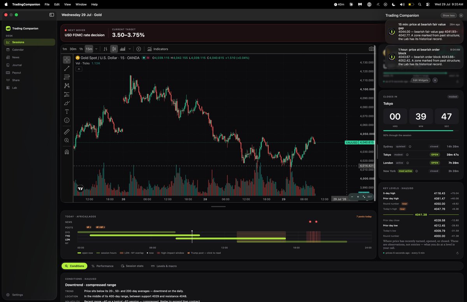The width and height of the screenshot is (467, 302).
Task: Open info icon next to New York
Action: [416, 171]
